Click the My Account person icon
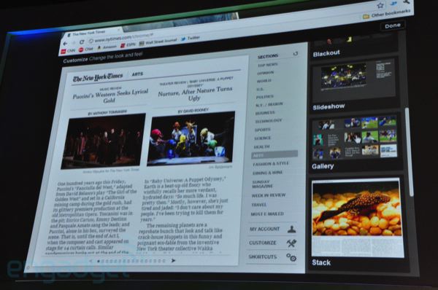Viewport: 438px width, 290px height. coord(291,230)
